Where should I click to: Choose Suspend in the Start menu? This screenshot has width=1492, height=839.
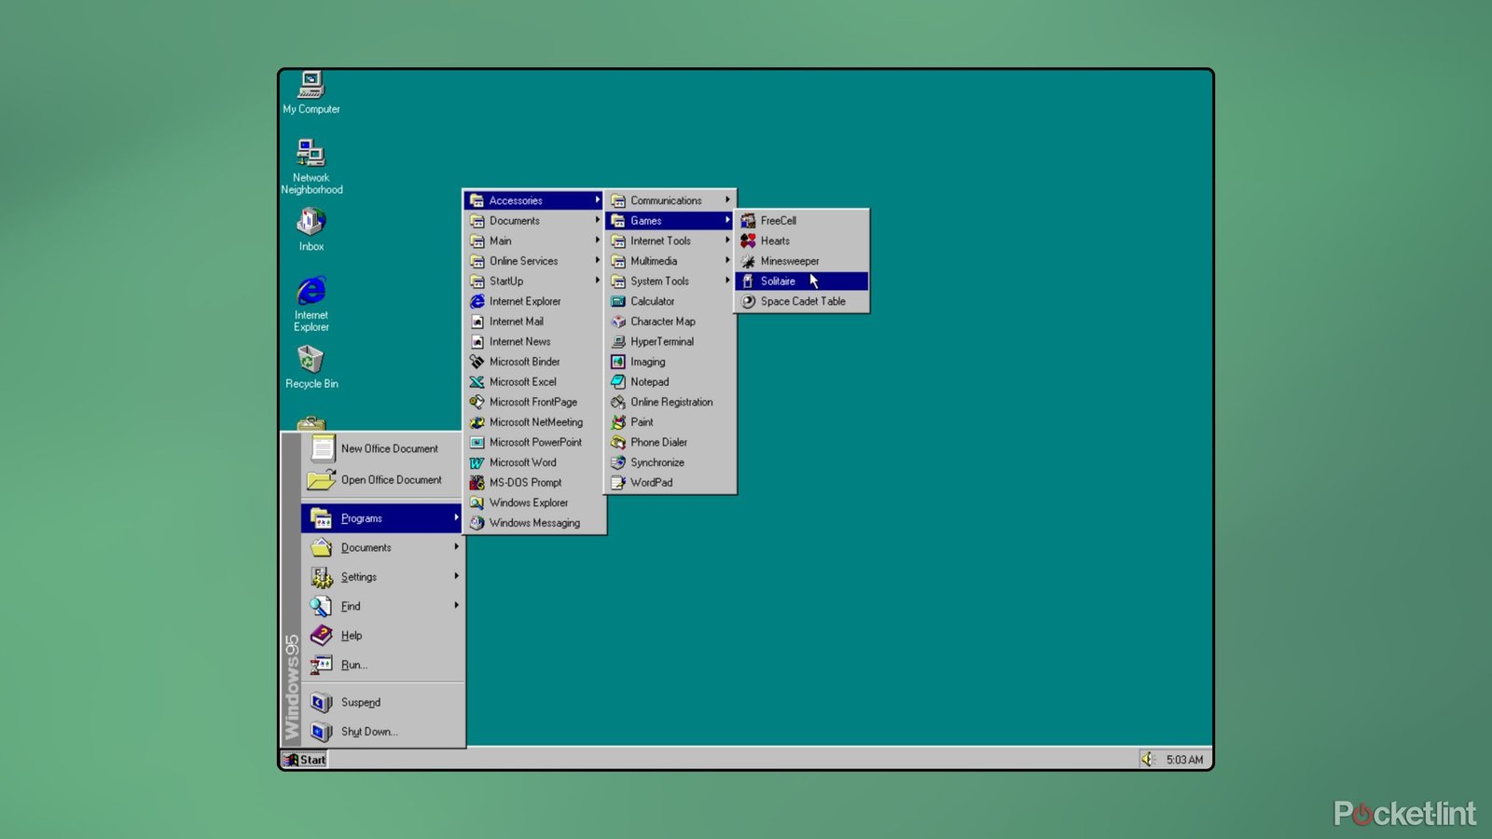pyautogui.click(x=382, y=703)
